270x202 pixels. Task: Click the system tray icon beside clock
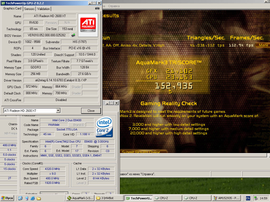[256, 198]
